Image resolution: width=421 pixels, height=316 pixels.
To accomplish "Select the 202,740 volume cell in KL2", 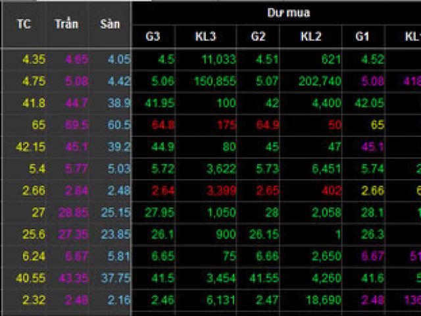I will click(x=319, y=82).
